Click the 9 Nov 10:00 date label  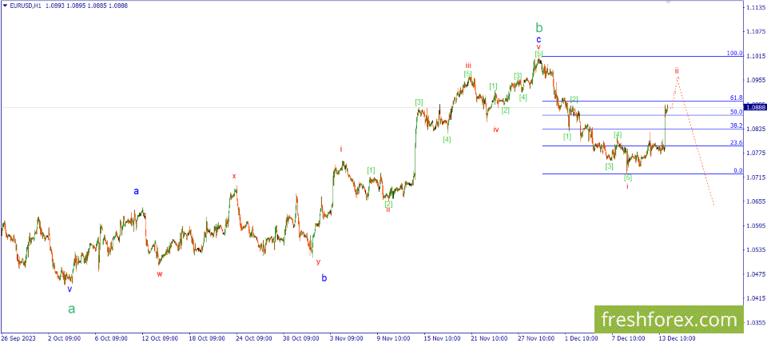[393, 338]
